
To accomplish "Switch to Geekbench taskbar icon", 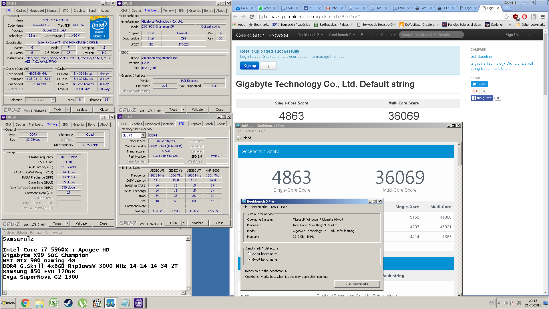I will tap(111, 303).
